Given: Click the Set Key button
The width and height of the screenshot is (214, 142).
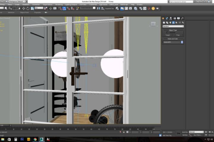Looking at the screenshot, I should [185, 135].
